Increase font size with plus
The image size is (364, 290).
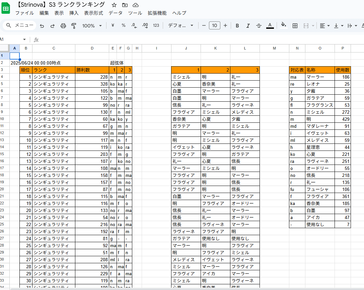pyautogui.click(x=225, y=25)
